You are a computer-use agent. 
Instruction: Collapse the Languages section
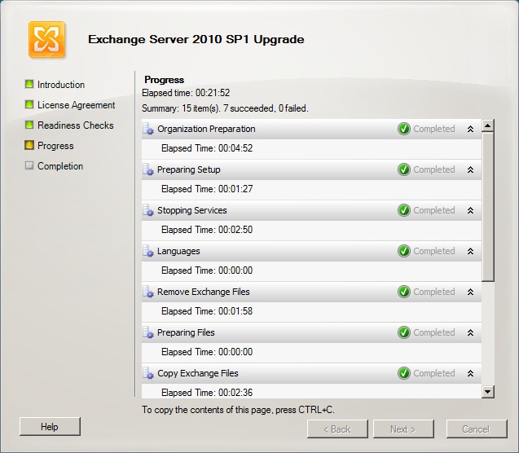[469, 251]
